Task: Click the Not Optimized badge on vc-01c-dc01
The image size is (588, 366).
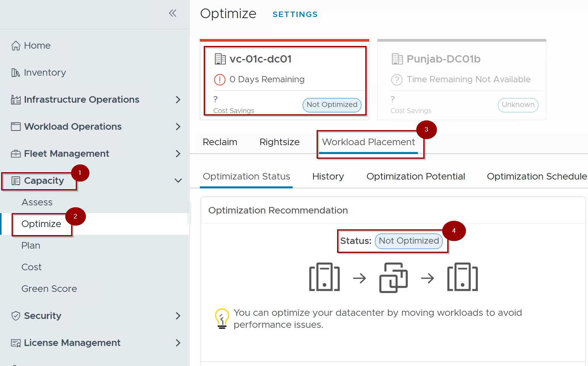Action: [332, 105]
